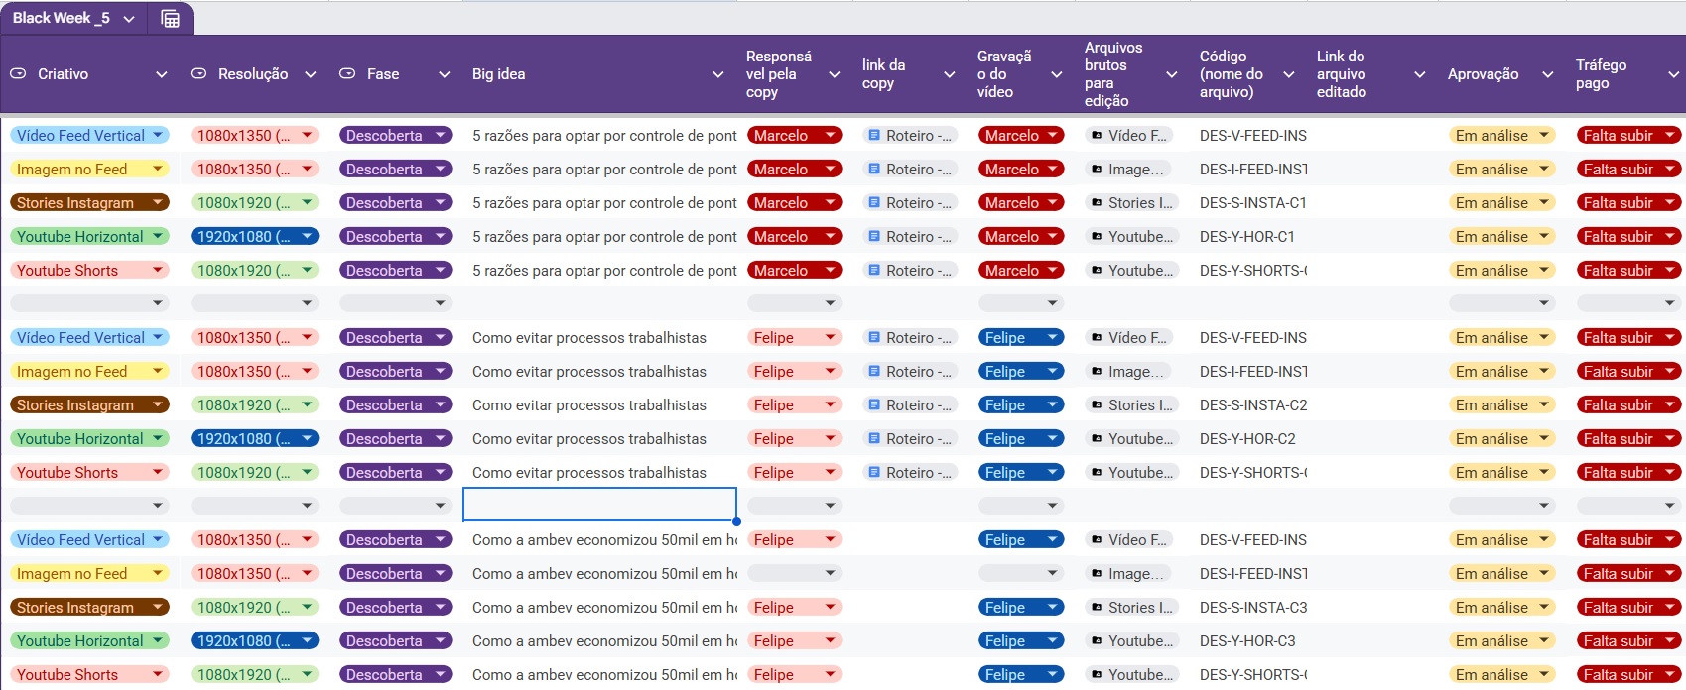Viewport: 1686px width, 690px height.
Task: Select the DES-Y-HOR-C2 code cell
Action: coord(1247,439)
